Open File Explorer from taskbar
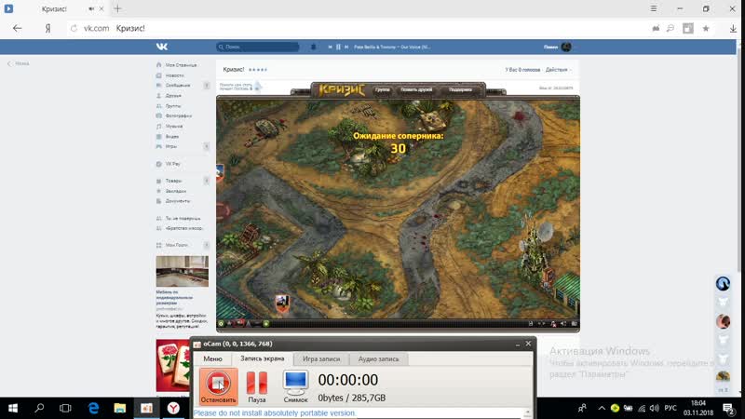The image size is (745, 419). coord(120,408)
